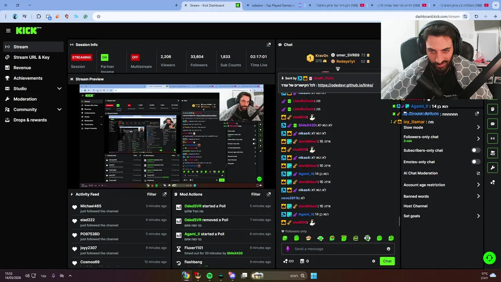The height and width of the screenshot is (282, 501).
Task: Toggle Multistream OFF indicator
Action: pos(135,57)
